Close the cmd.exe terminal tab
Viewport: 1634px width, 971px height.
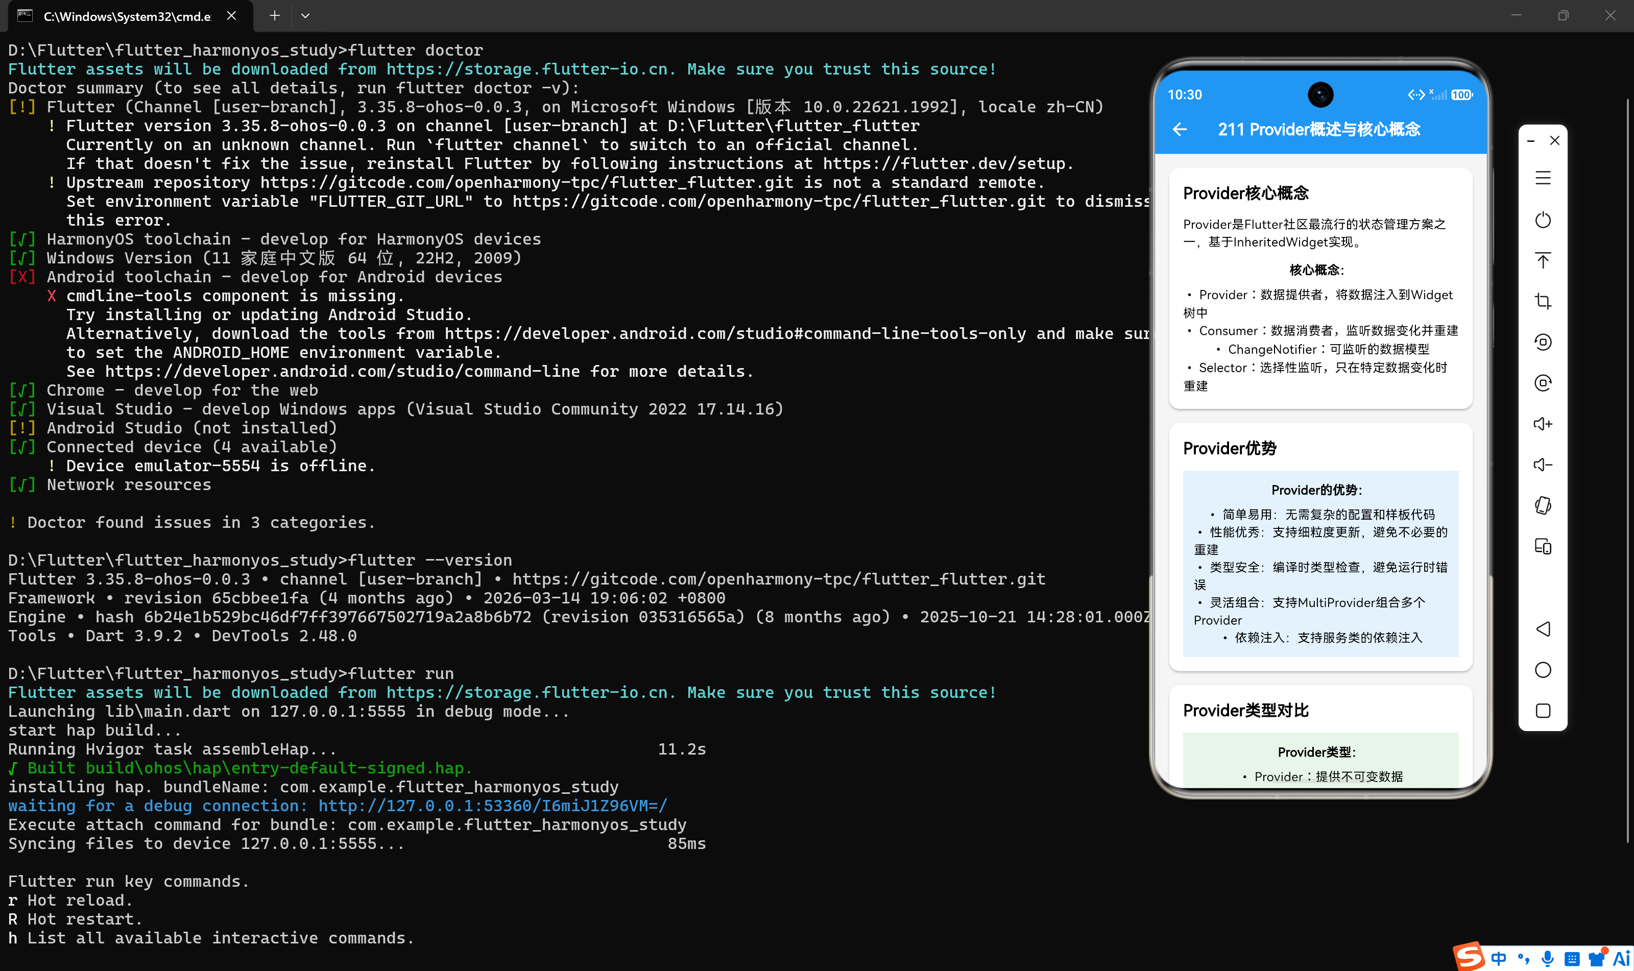click(232, 15)
